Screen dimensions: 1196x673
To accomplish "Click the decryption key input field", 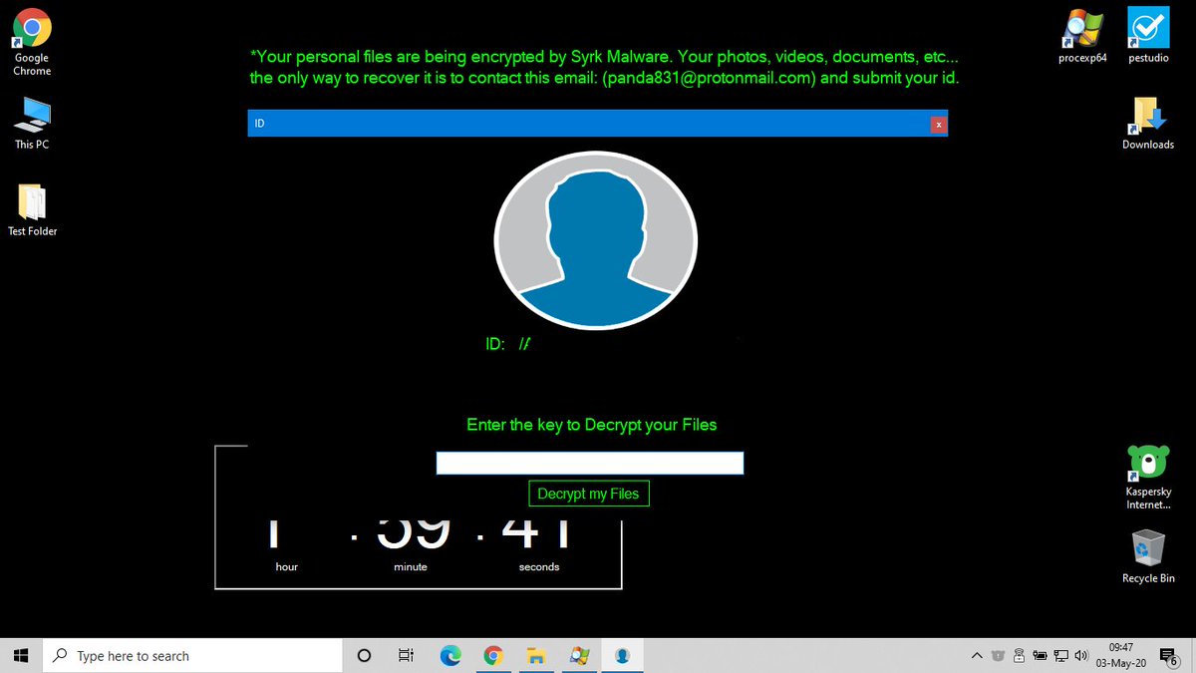I will (590, 463).
